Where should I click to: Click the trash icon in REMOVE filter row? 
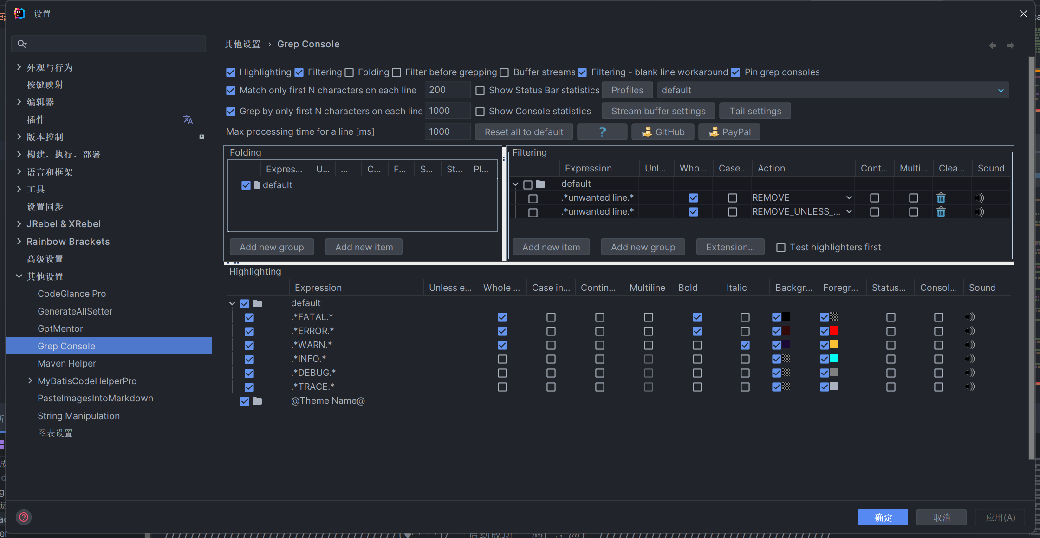click(x=941, y=198)
